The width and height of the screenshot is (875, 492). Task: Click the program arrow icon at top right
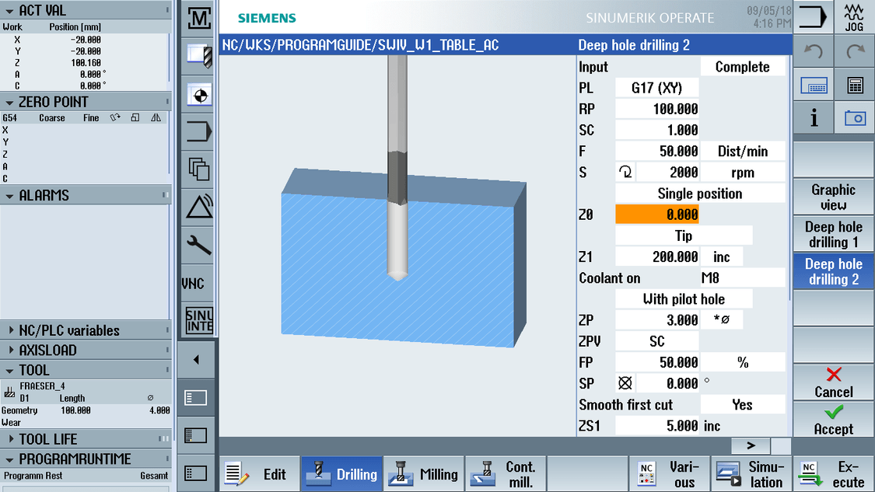point(813,17)
